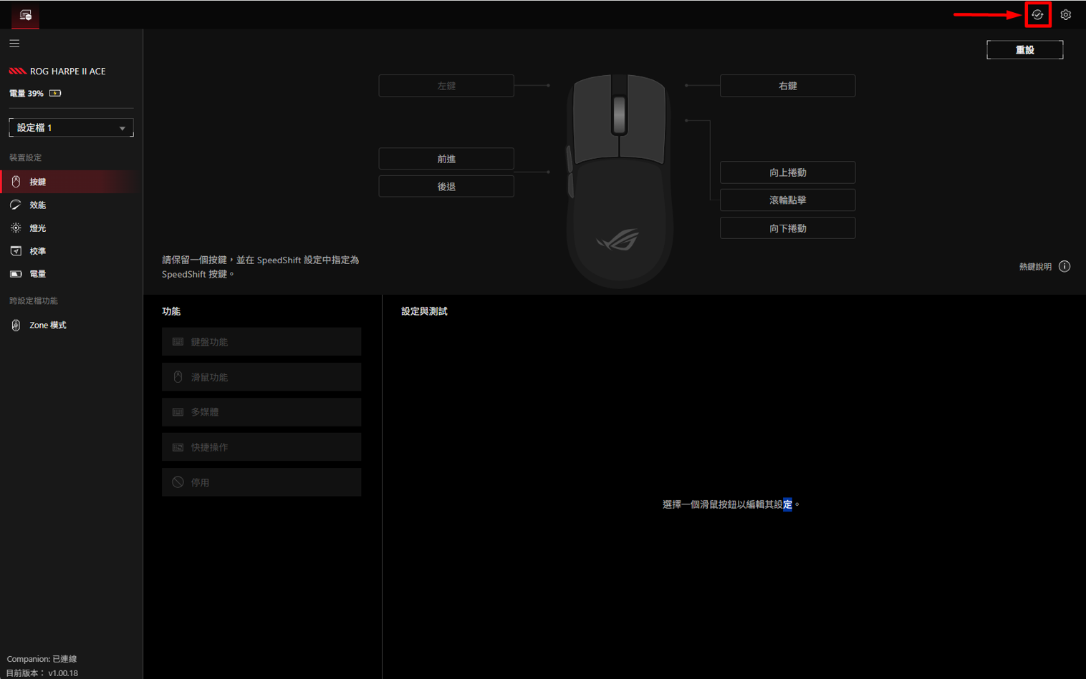Choose the 滑鼠功能 function category
The height and width of the screenshot is (679, 1086).
[261, 376]
